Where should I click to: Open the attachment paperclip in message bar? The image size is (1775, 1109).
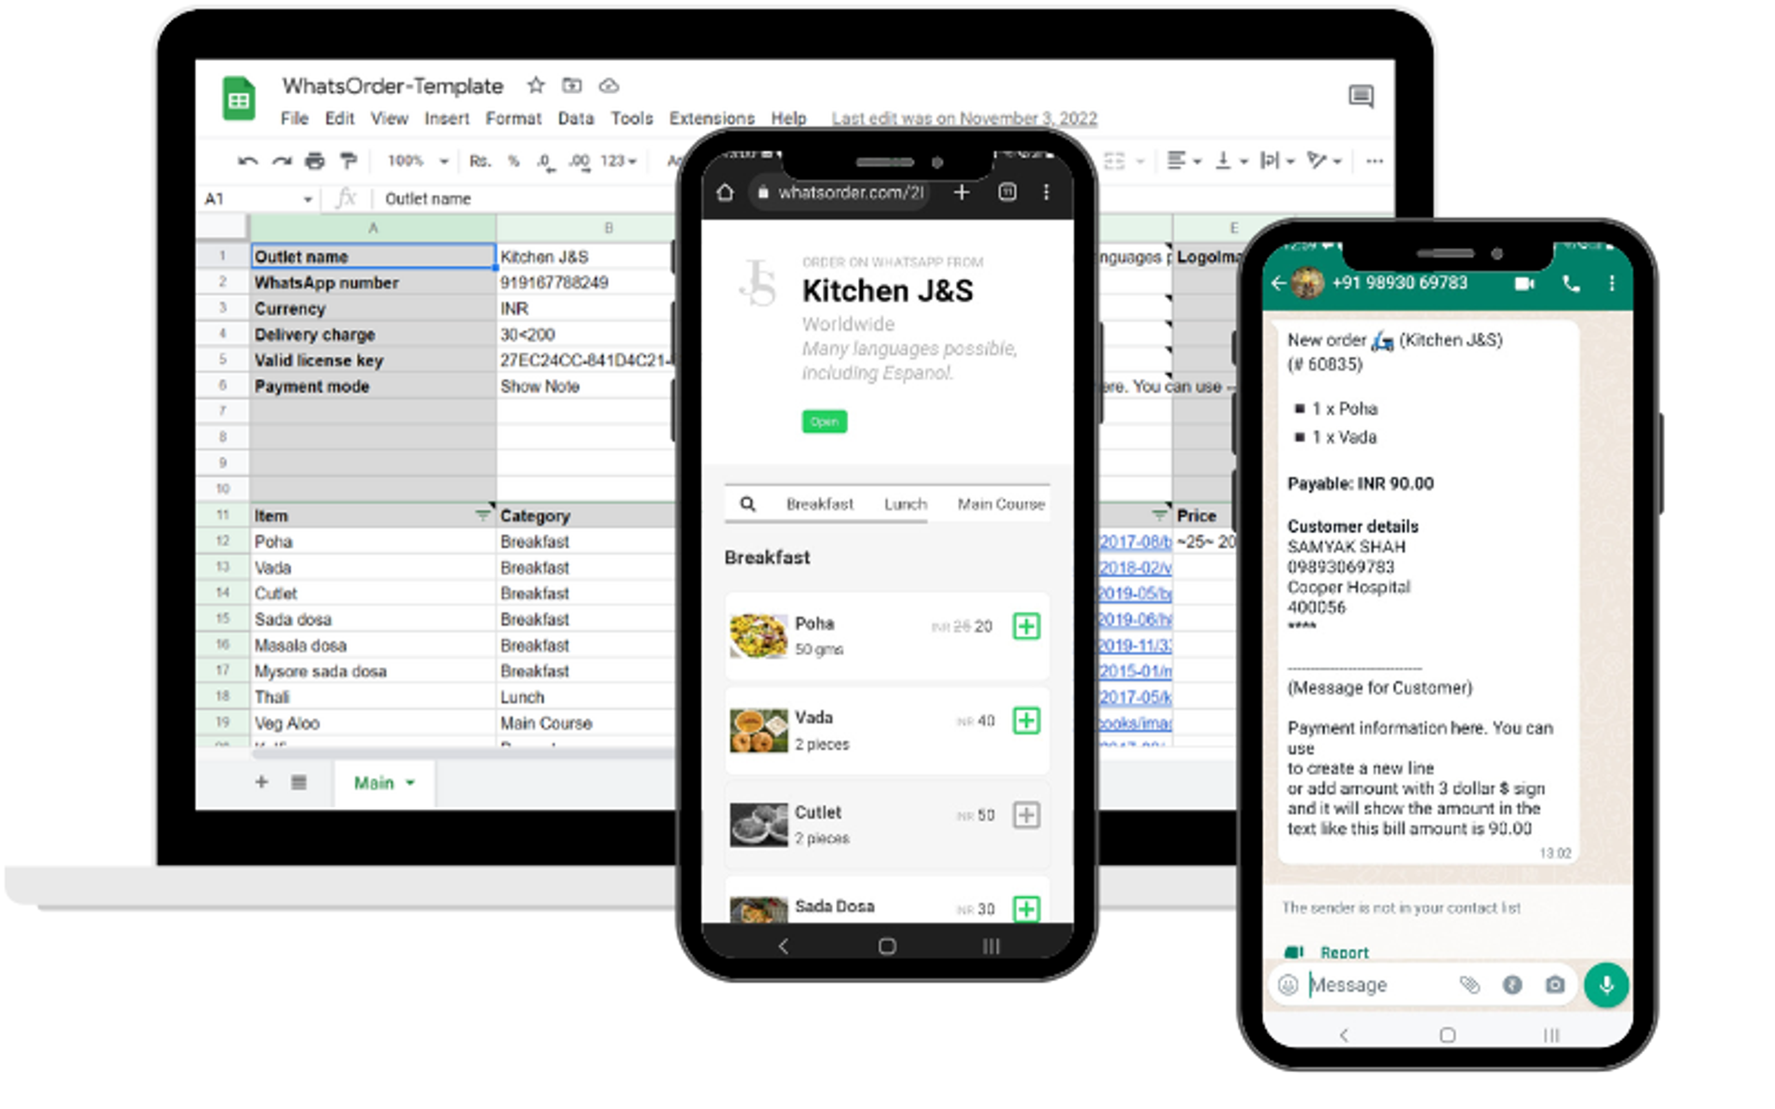[x=1469, y=984]
